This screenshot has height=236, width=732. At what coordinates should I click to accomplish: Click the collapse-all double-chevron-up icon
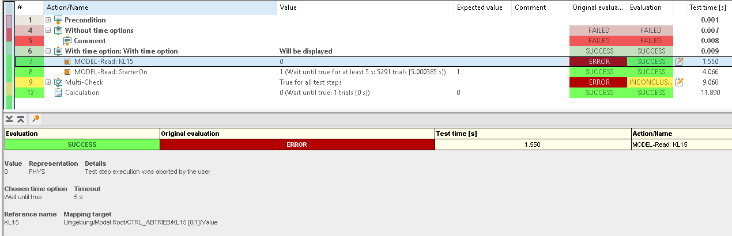pos(21,119)
